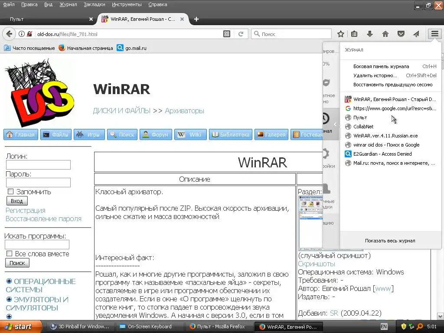Close the WinRAR, Евгений Рошал tab
444x333 pixels.
tap(182, 19)
